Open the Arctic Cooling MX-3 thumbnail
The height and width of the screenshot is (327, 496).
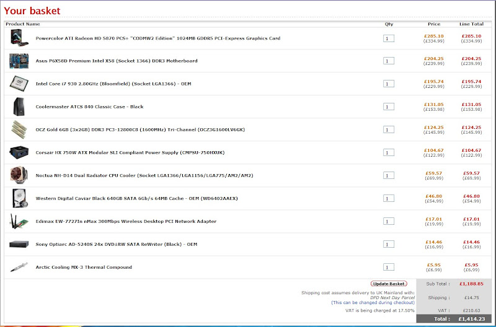pos(19,268)
